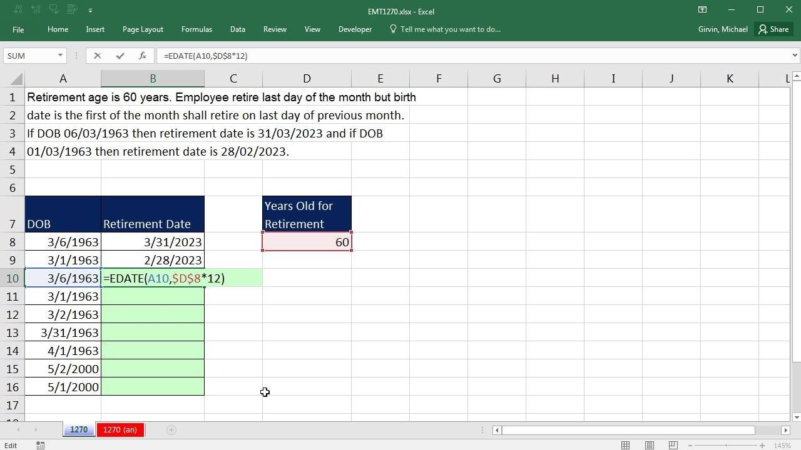Switch to the 1270 sheet tab
Screen dimensions: 801x450
point(79,429)
